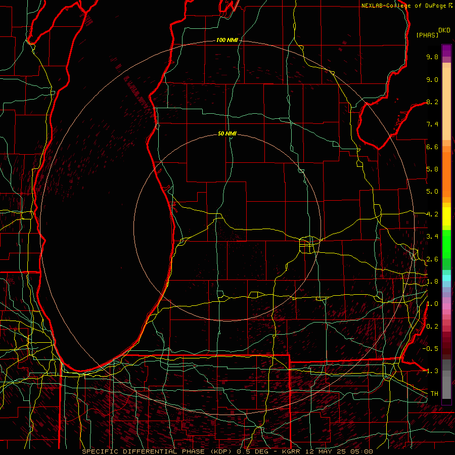
Task: Click the -0.5 legend value
Action: click(430, 349)
